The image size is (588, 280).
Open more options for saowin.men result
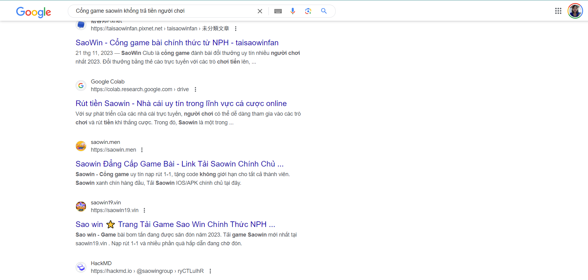point(142,150)
